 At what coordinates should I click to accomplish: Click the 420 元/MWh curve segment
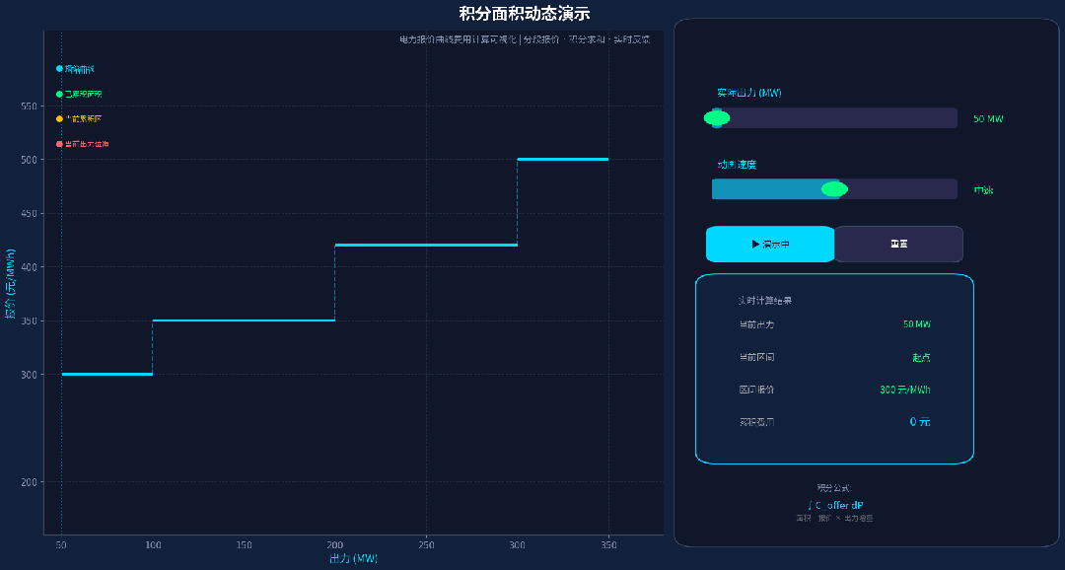point(427,245)
